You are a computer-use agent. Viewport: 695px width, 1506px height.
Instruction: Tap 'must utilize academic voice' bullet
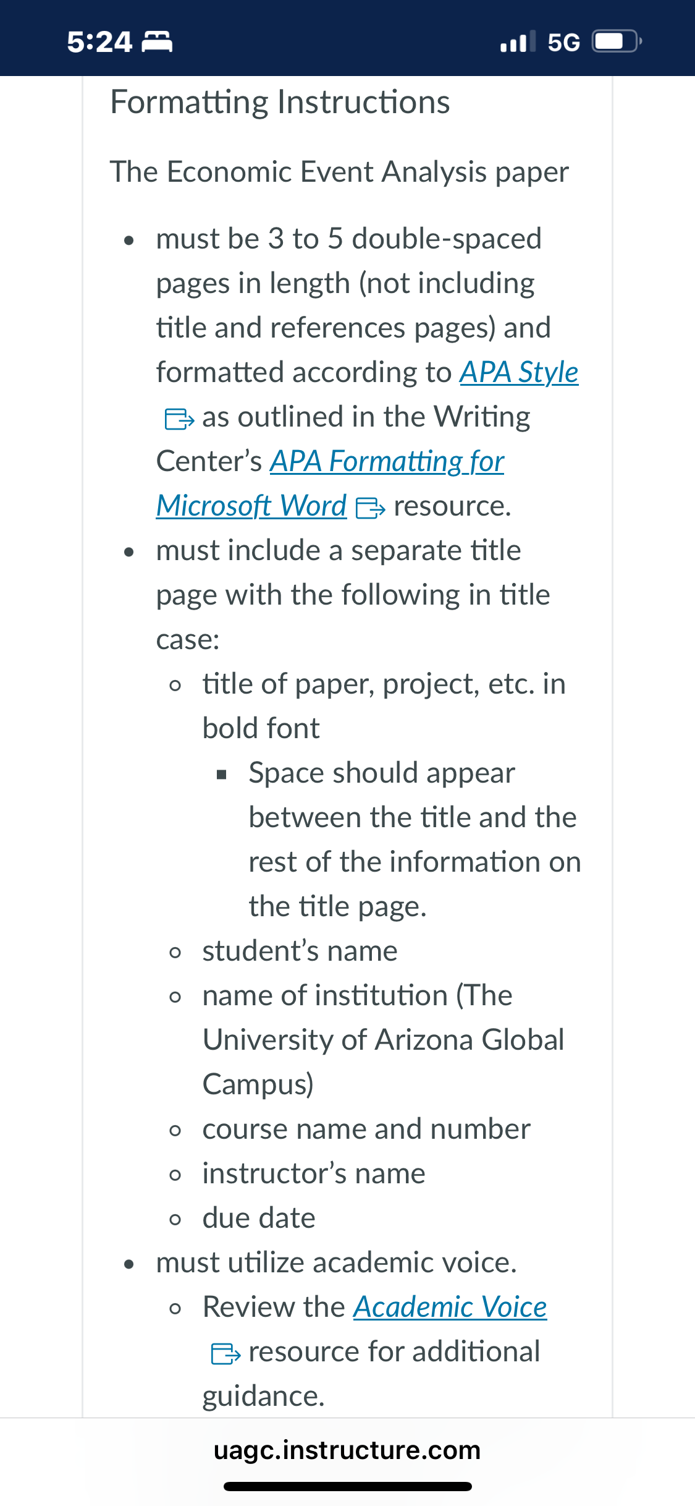pos(336,1262)
